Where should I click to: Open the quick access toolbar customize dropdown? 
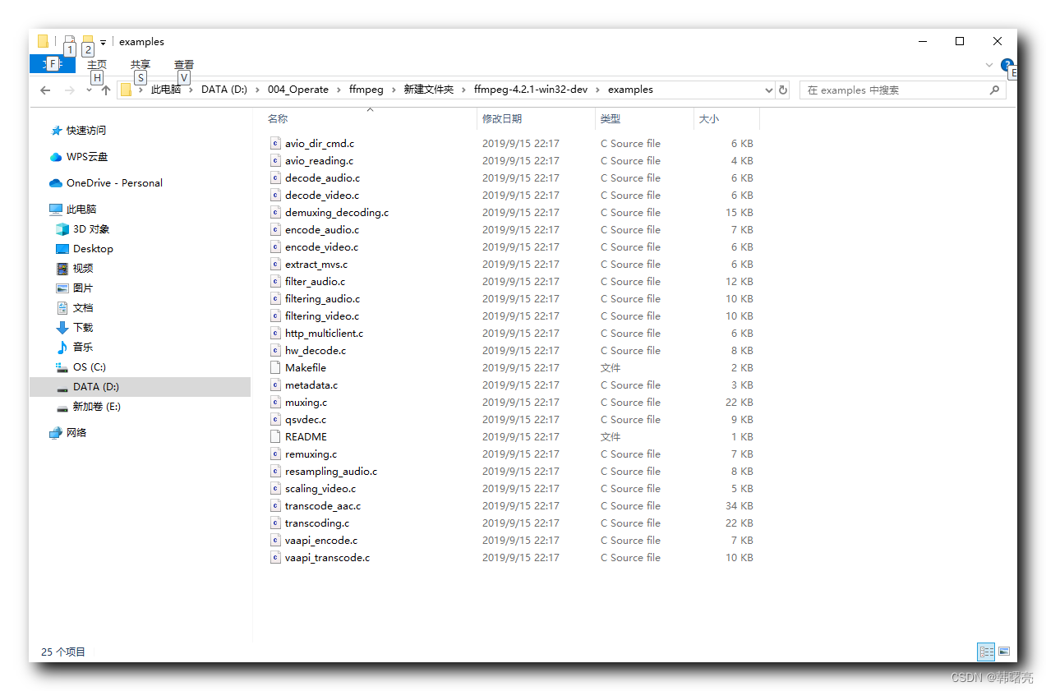pos(102,41)
